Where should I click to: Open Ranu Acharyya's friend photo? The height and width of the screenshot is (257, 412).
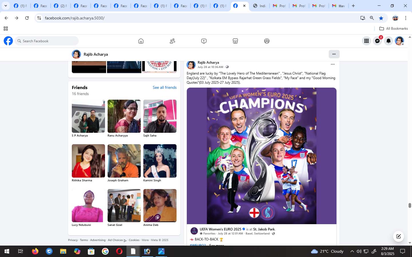[124, 116]
